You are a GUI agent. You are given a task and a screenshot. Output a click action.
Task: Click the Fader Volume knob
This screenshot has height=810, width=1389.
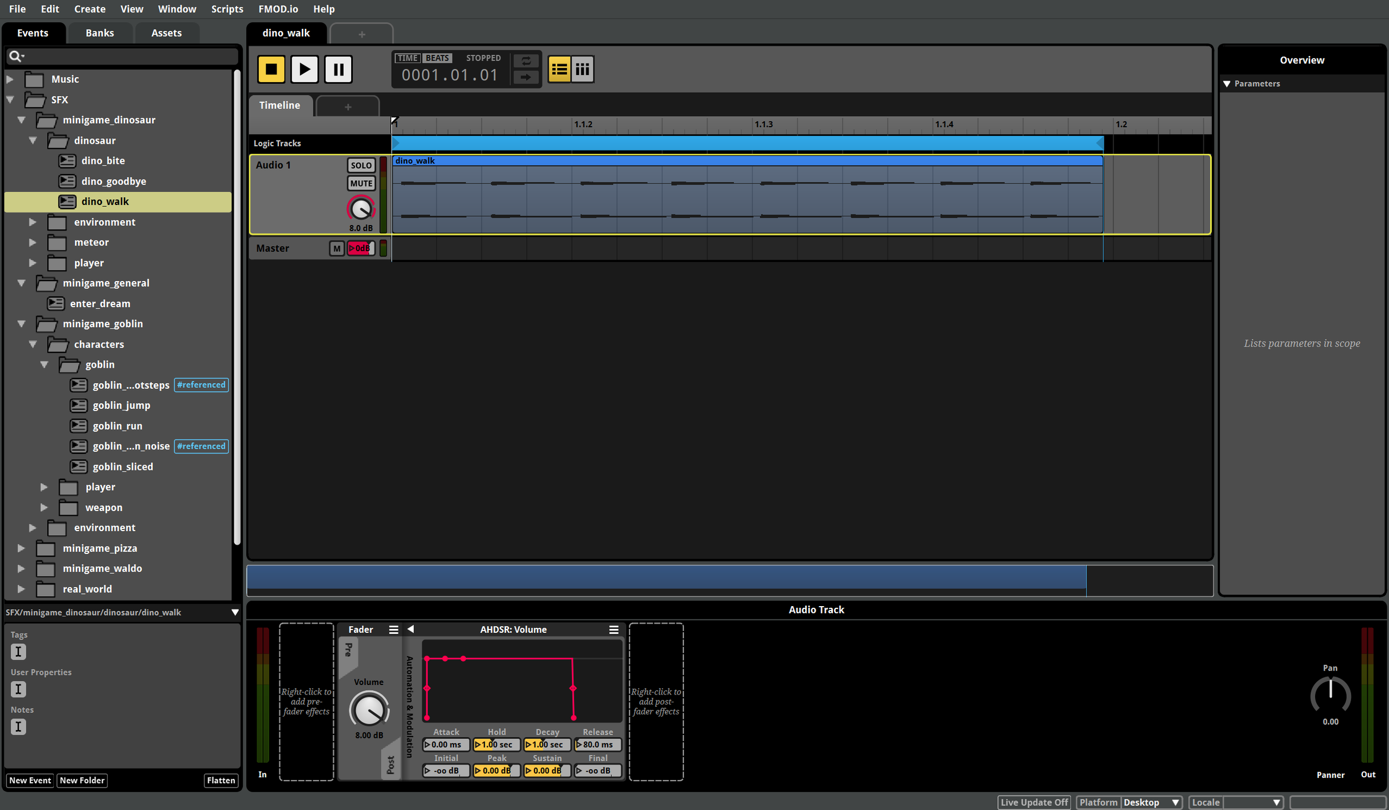(x=368, y=710)
